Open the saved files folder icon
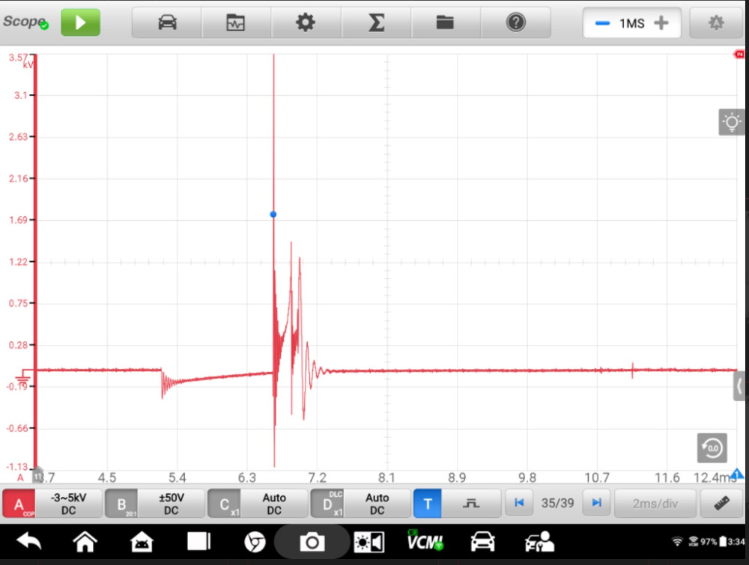Image resolution: width=749 pixels, height=565 pixels. [x=446, y=23]
